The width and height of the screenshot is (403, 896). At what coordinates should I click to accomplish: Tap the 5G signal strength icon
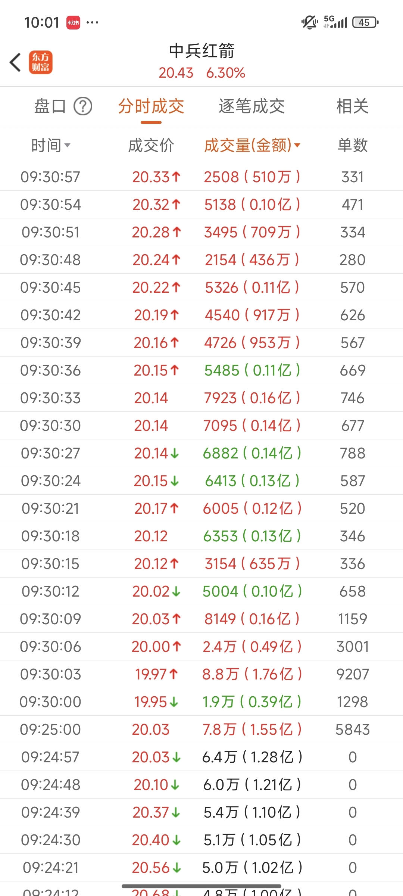coord(335,22)
